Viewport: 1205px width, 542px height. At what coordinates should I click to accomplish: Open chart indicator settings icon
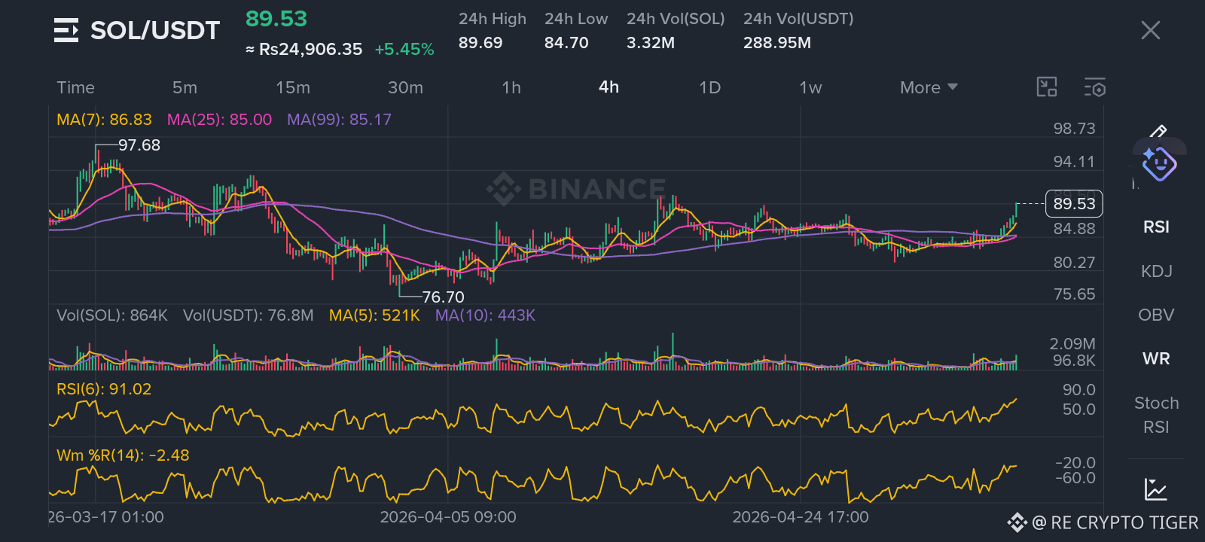(1095, 87)
